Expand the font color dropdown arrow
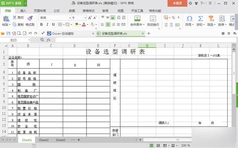This screenshot has height=148, width=238. pyautogui.click(x=87, y=25)
